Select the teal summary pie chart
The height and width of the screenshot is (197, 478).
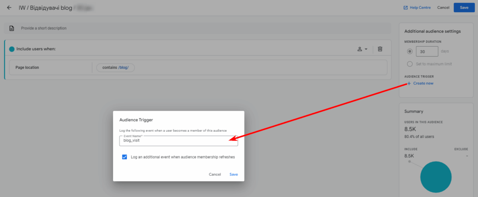tap(436, 177)
